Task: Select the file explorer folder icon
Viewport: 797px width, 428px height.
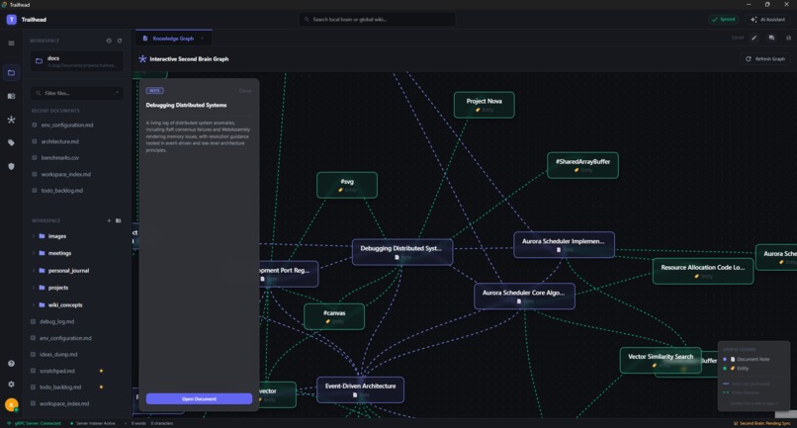Action: [x=11, y=73]
